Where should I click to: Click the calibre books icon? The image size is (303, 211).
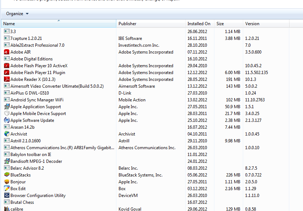(7, 209)
